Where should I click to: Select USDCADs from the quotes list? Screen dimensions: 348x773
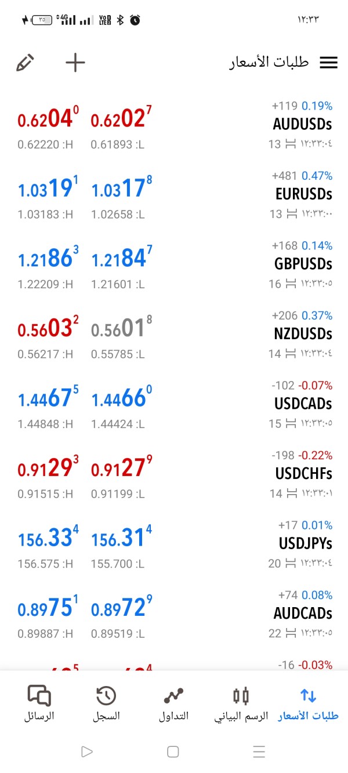303,404
